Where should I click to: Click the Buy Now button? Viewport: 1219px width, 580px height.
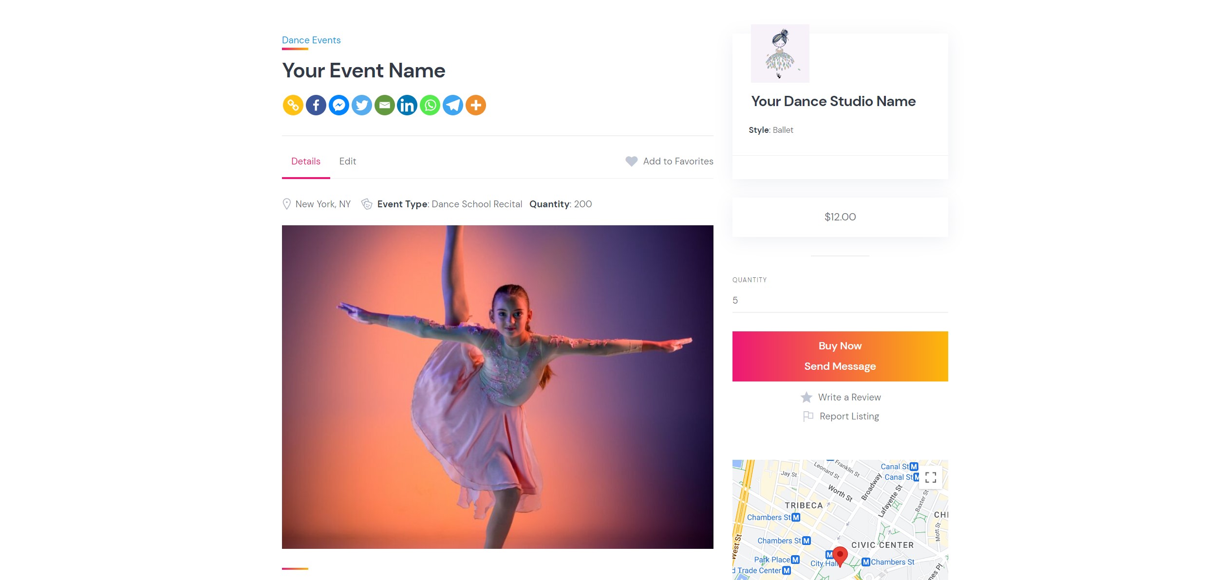click(840, 345)
